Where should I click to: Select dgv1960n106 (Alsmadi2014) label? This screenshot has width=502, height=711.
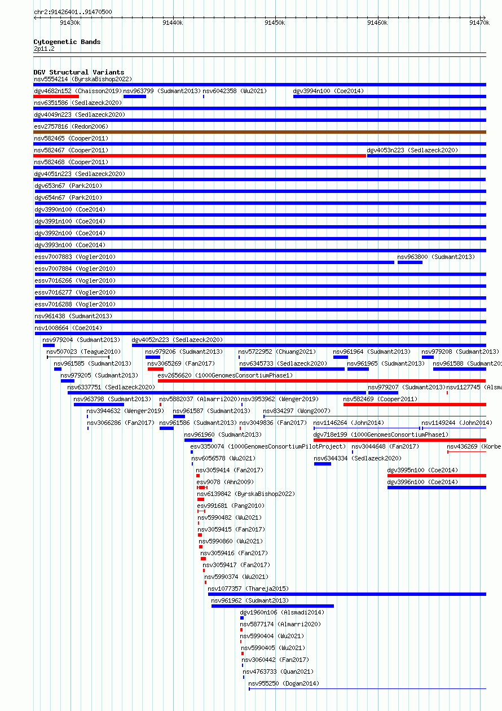click(x=282, y=612)
